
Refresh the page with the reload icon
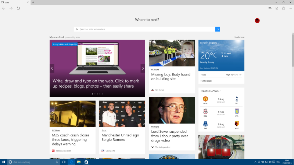click(18, 8)
